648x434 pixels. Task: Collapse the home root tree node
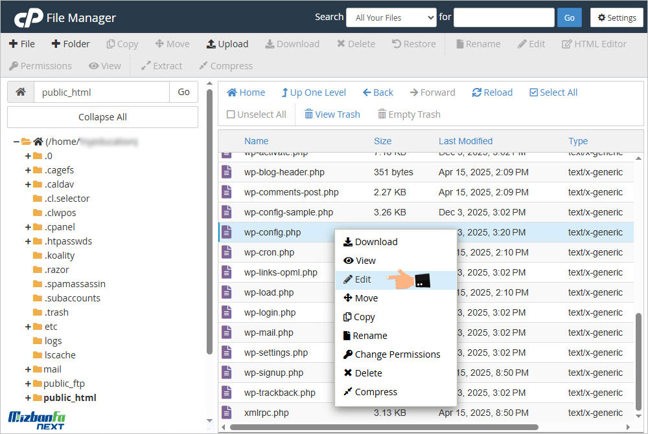pos(16,142)
